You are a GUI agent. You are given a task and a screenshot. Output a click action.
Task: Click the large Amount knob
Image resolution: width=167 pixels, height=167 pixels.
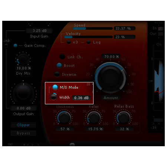click(x=111, y=78)
